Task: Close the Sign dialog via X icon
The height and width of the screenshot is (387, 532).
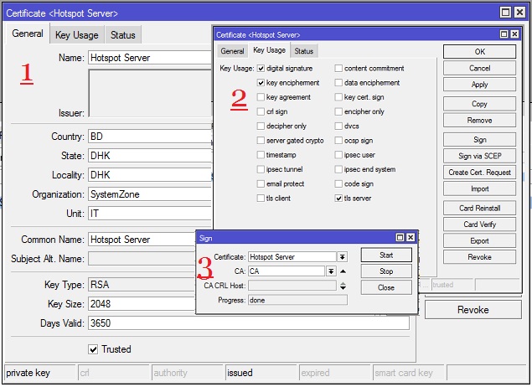Action: (x=411, y=237)
